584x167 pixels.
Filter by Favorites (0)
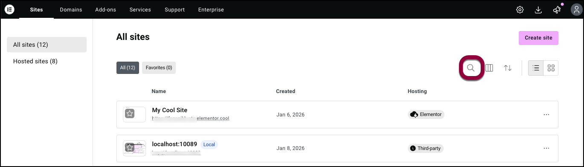click(159, 68)
